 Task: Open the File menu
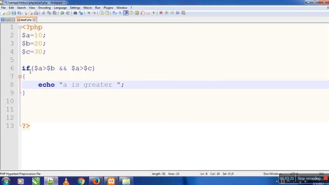pos(4,8)
